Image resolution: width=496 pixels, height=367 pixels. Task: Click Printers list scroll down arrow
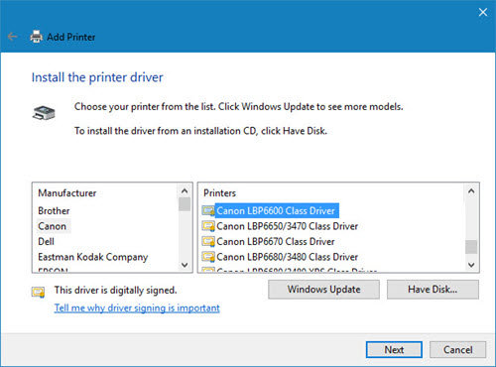tap(471, 265)
